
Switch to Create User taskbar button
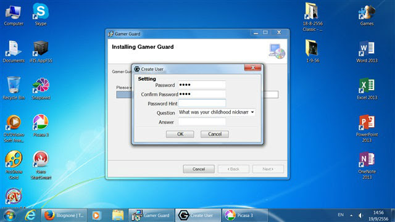click(x=198, y=215)
